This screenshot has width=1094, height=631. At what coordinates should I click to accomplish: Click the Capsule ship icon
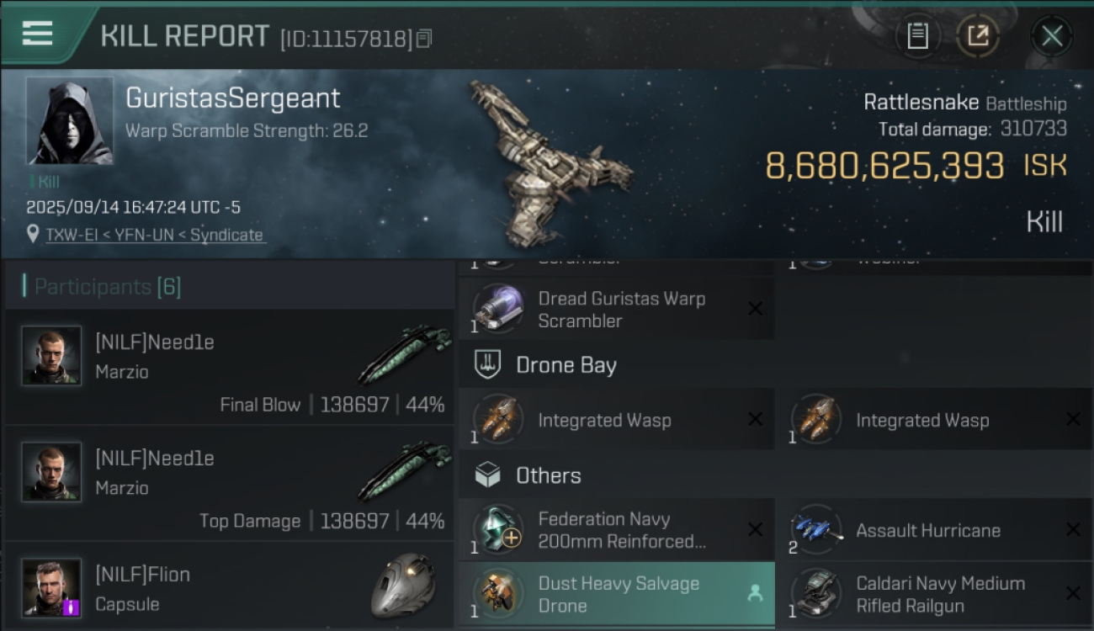404,585
